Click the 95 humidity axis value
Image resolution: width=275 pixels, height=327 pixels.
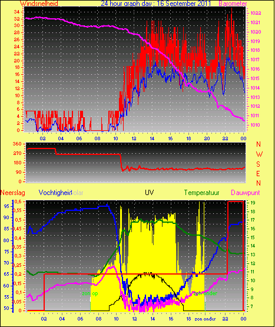pyautogui.click(x=6, y=206)
